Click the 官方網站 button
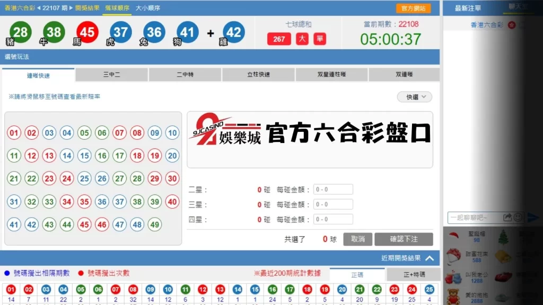Screen dimensions: 543x305 (x=413, y=8)
